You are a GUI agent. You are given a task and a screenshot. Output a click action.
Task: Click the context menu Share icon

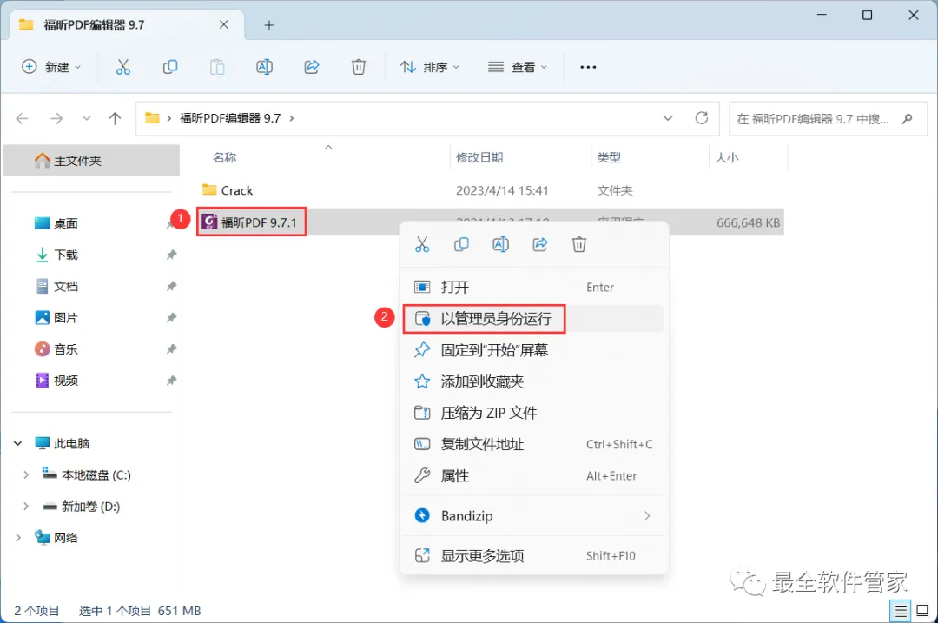[x=540, y=244]
